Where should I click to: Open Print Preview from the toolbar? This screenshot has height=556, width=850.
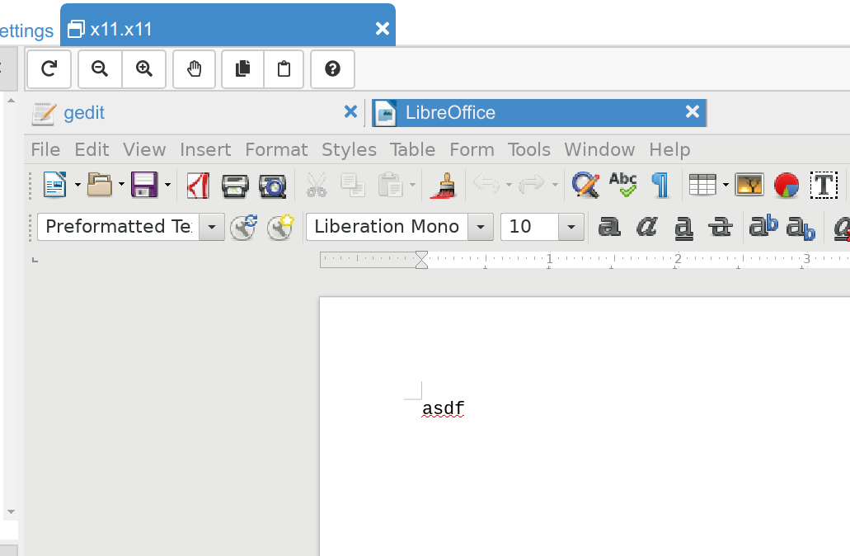coord(272,186)
